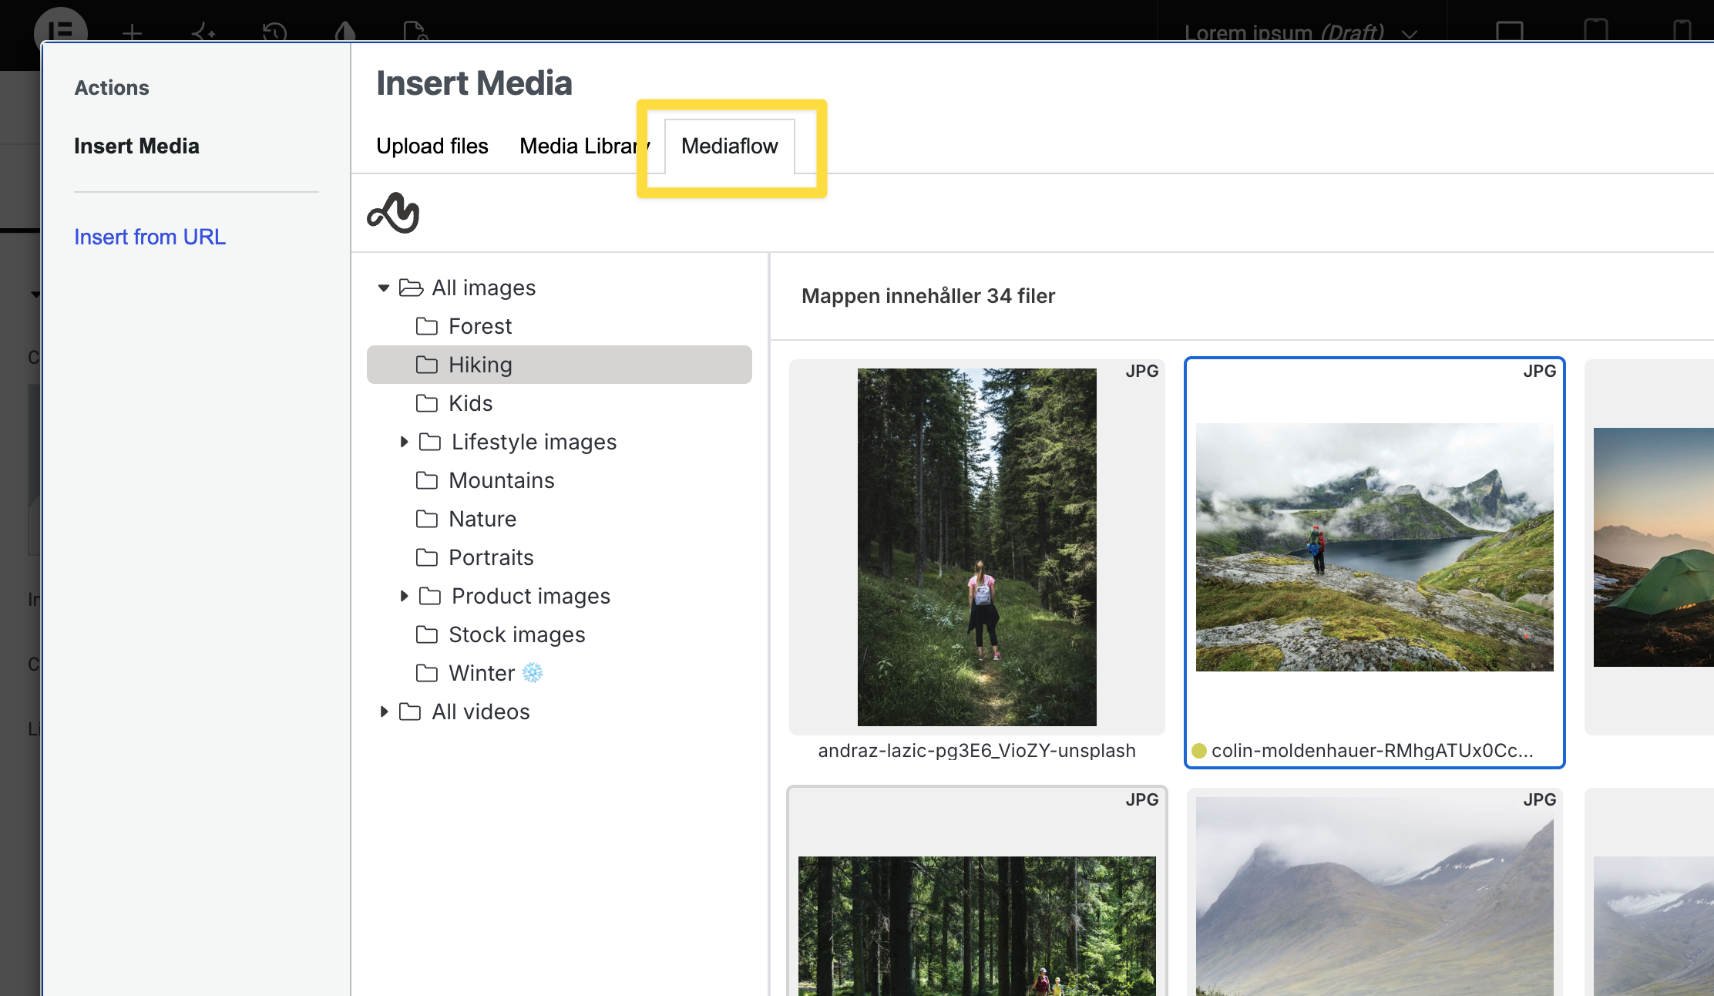Viewport: 1714px width, 996px height.
Task: Select the andraz-lazic forest hiker thumbnail
Action: 977,547
